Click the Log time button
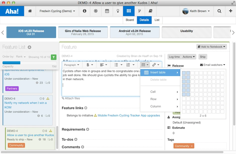The width and height of the screenshot is (236, 154). pyautogui.click(x=174, y=57)
